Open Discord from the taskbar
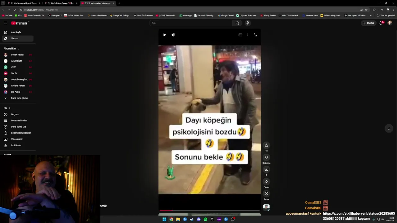 point(198,219)
